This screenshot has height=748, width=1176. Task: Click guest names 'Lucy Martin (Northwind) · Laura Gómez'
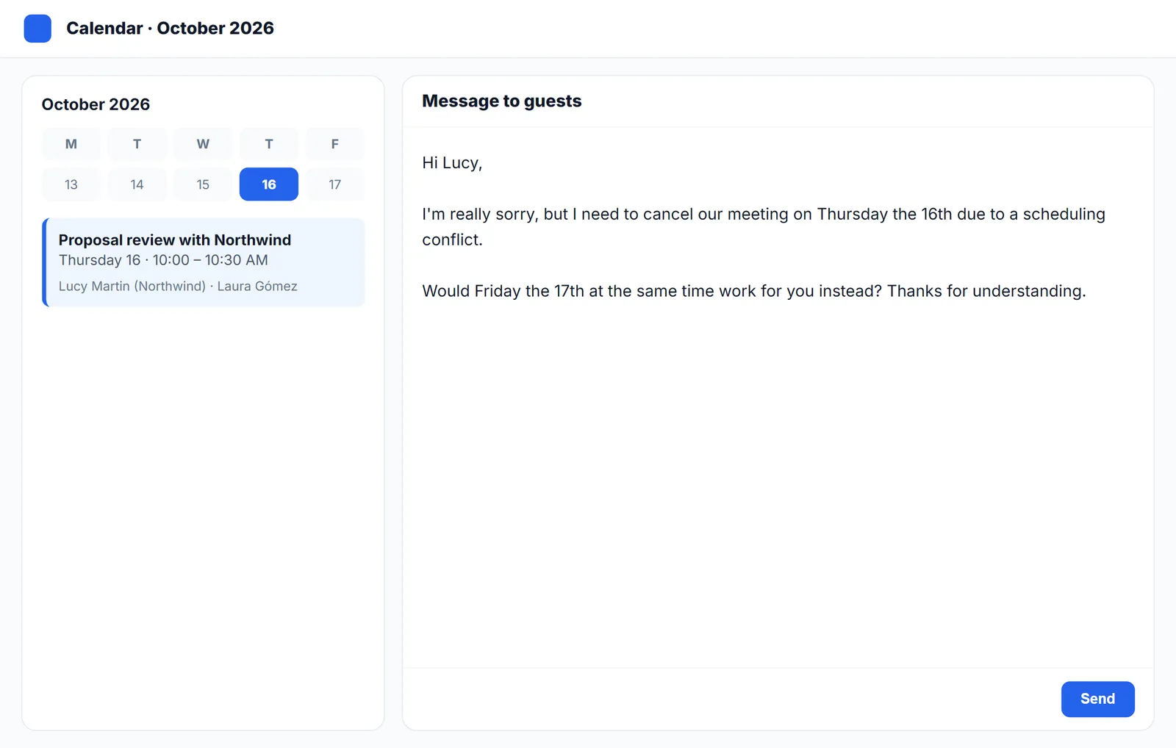(178, 287)
